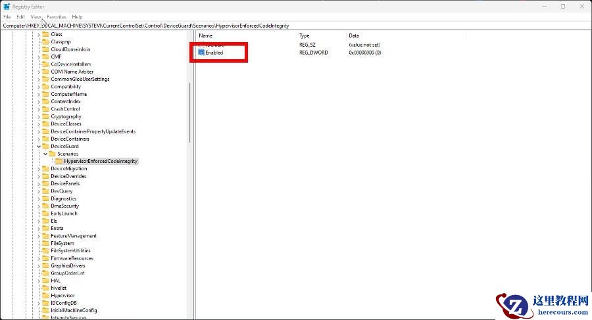Select the DeviceClasses folder icon

[x=45, y=124]
